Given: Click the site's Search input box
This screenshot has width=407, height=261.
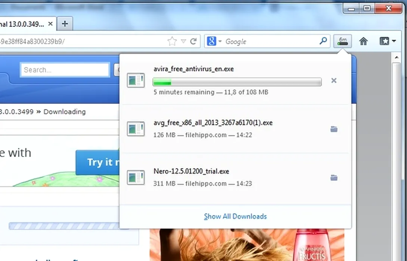Looking at the screenshot, I should 65,70.
